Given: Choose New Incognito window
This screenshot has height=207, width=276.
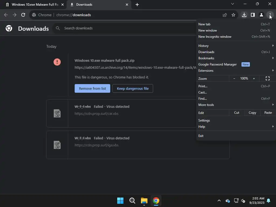Looking at the screenshot, I should tap(236, 37).
